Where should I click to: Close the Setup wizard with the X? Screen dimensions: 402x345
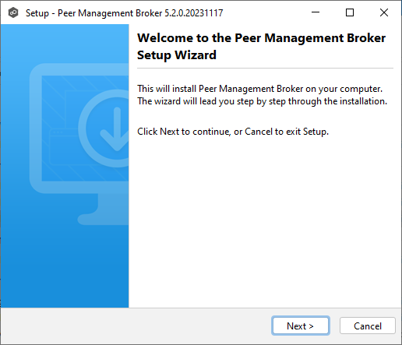(x=384, y=12)
